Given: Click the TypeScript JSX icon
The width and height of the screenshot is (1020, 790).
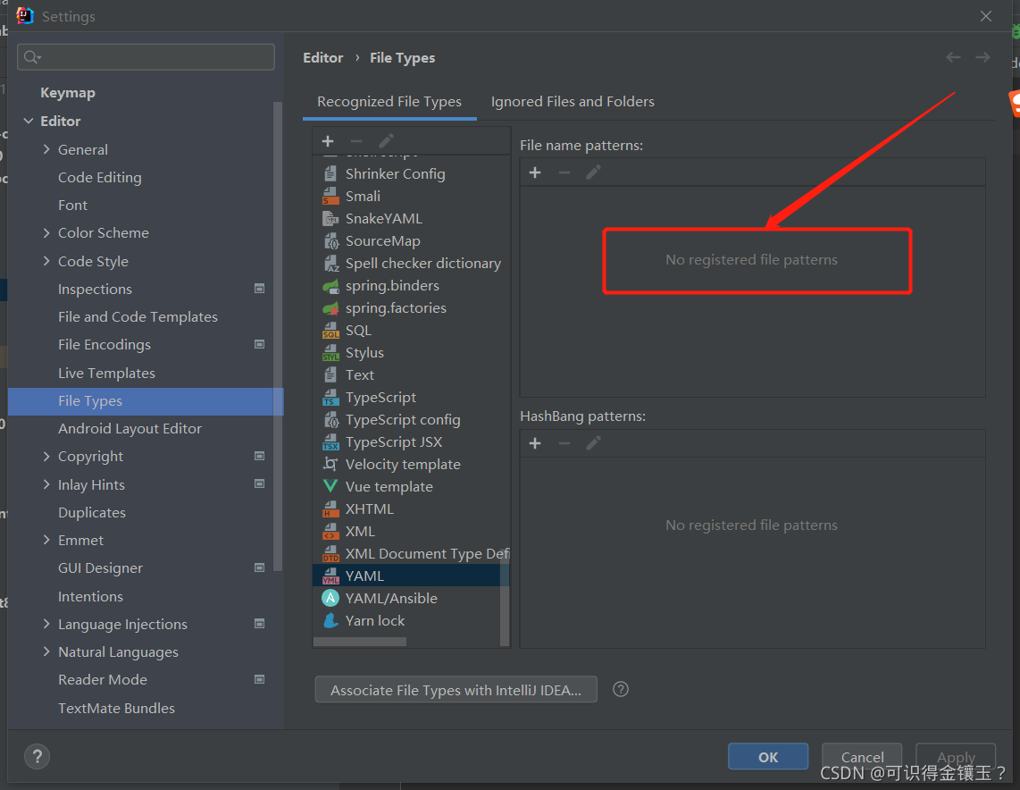Looking at the screenshot, I should click(330, 441).
